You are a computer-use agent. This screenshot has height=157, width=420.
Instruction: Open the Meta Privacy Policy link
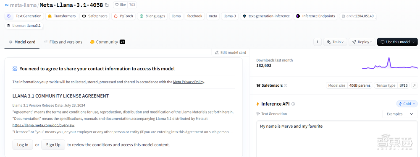(x=189, y=82)
